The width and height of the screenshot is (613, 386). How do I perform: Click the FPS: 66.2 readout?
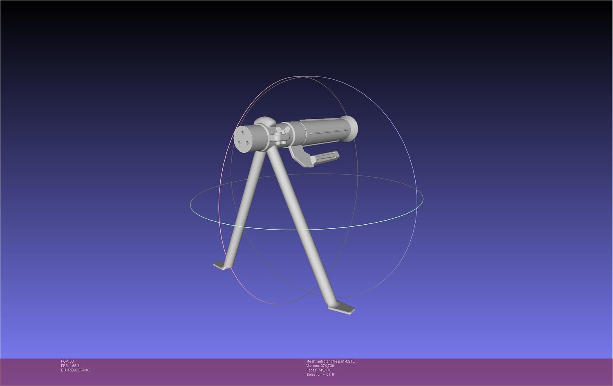tap(70, 366)
